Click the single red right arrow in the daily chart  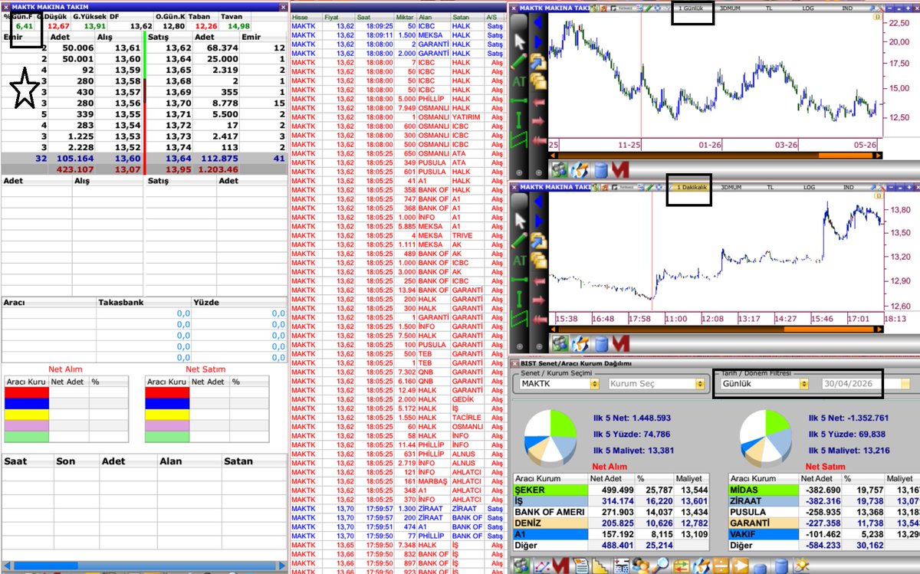coord(538,121)
